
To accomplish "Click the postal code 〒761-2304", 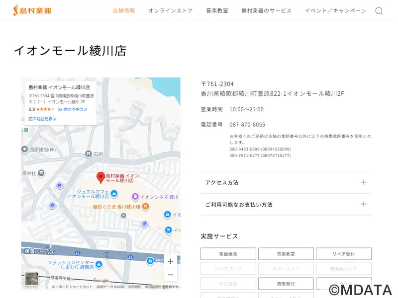I will (217, 84).
